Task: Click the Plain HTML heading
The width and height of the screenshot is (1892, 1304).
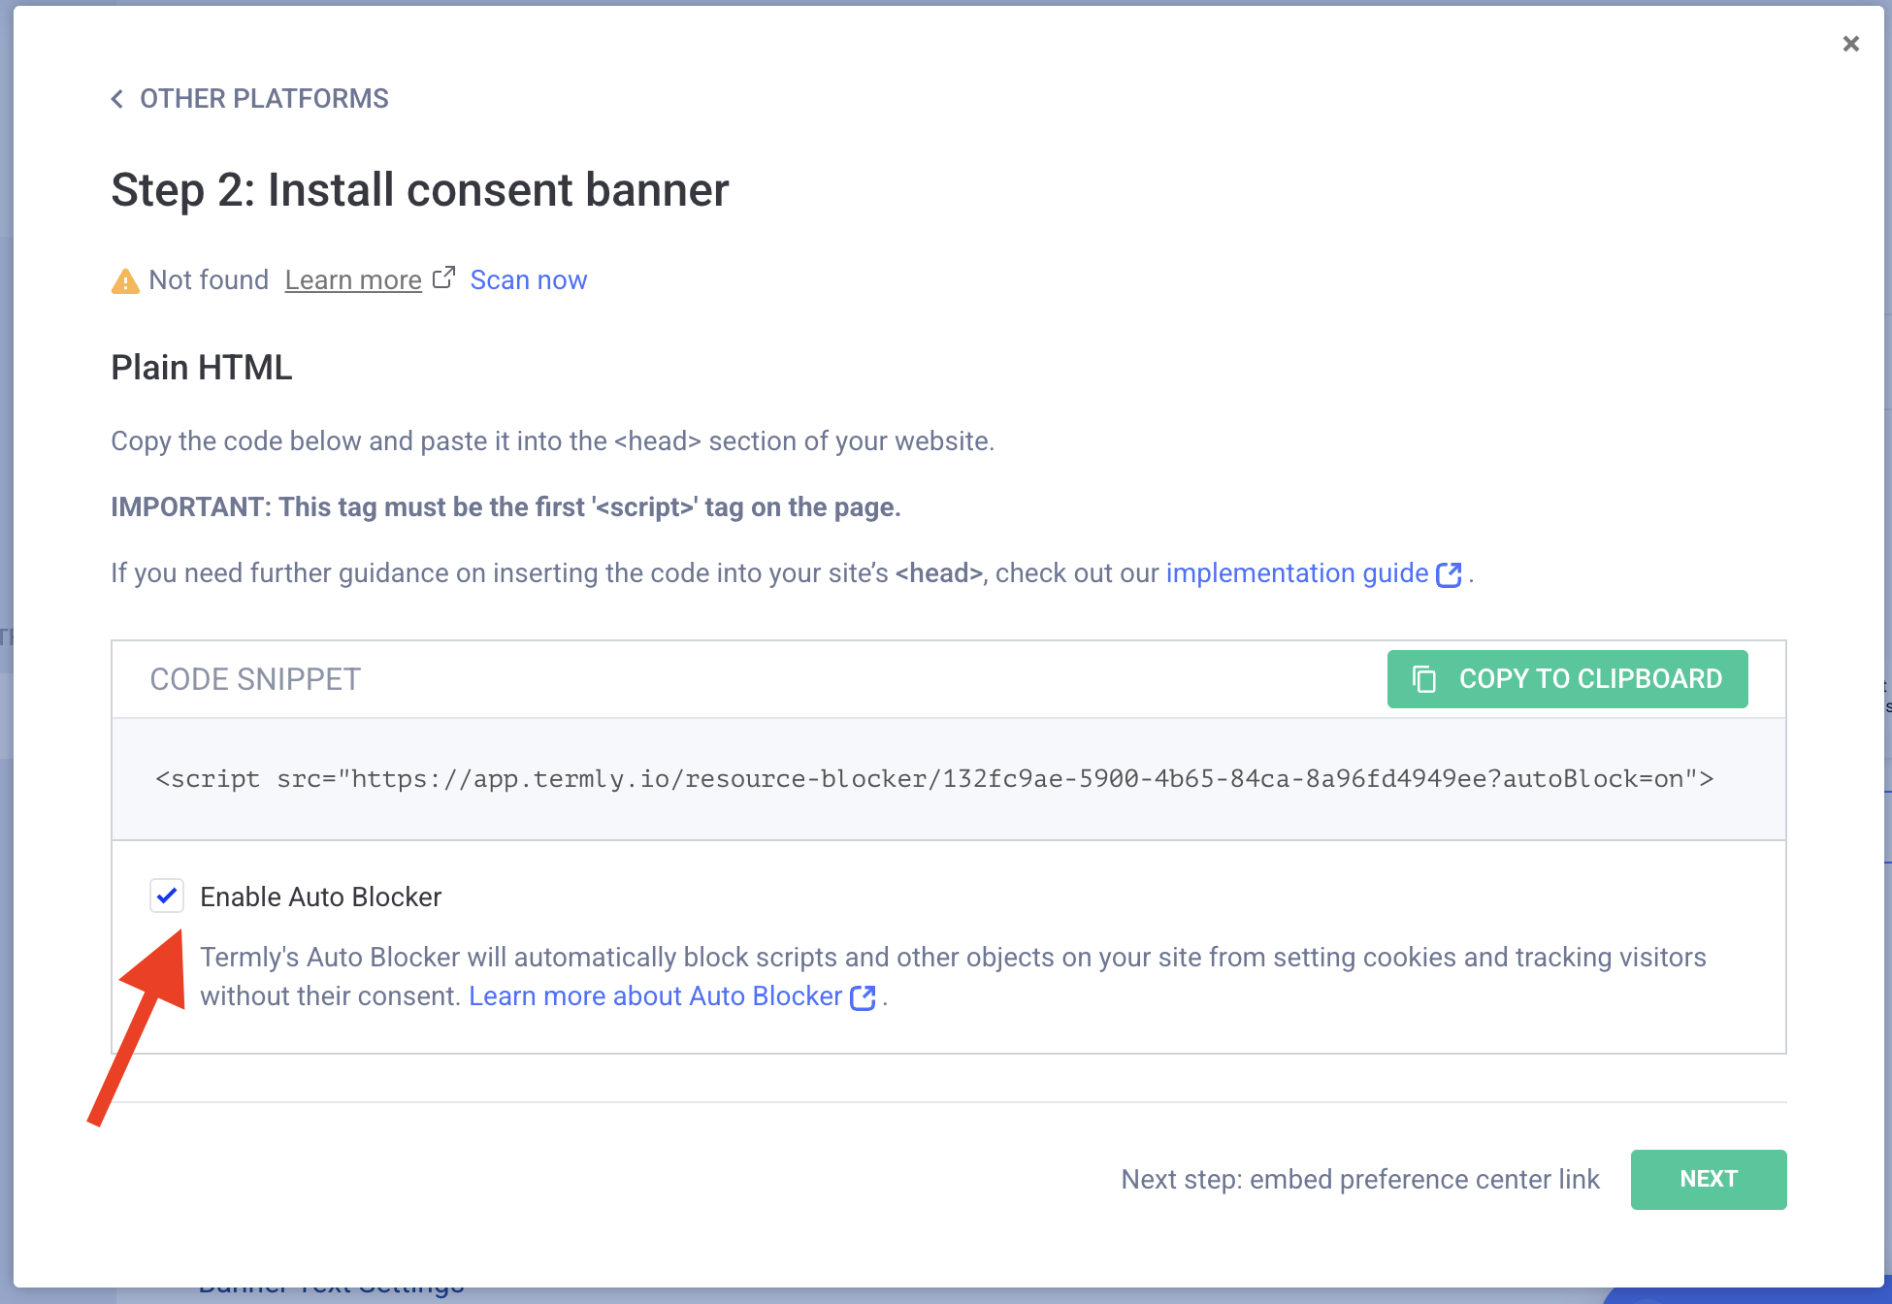Action: [202, 368]
